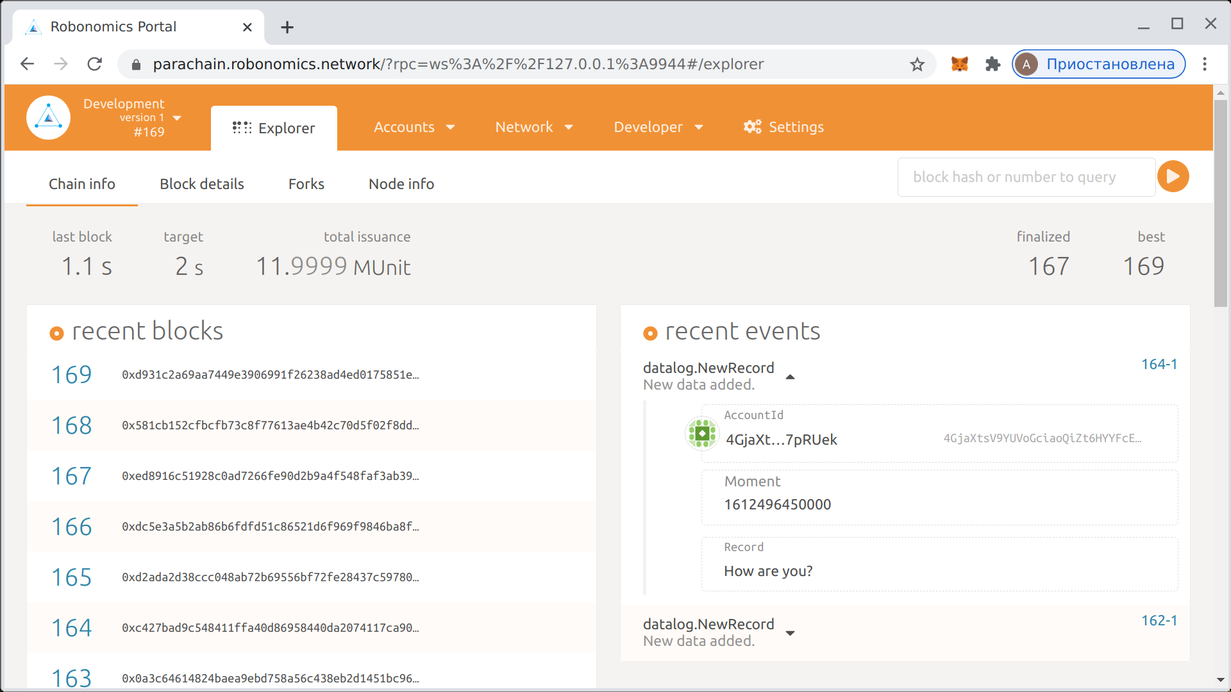
Task: Click the site lock icon in the address bar
Action: 136,65
